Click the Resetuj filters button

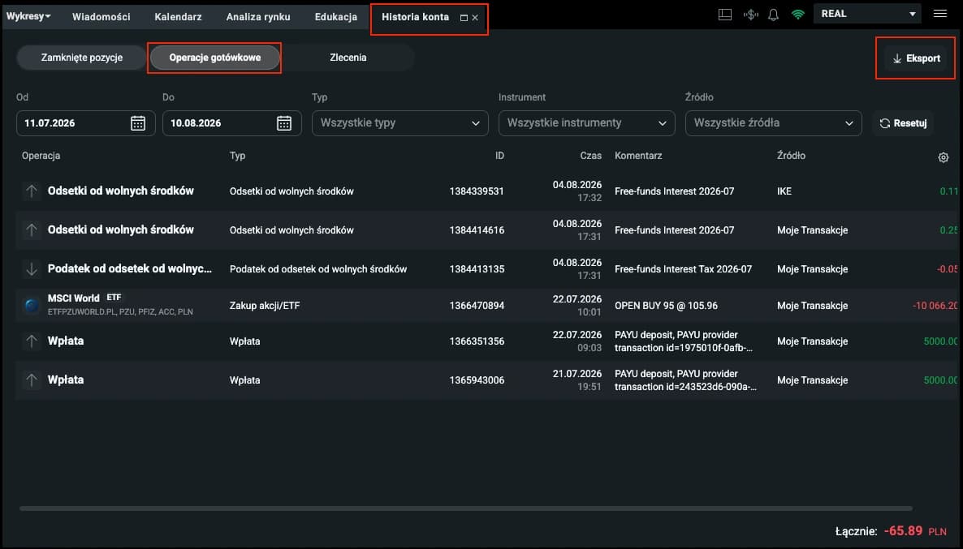point(903,123)
